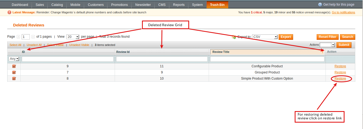Click the help question-mark icon
The height and width of the screenshot is (129, 363).
coord(320,5)
